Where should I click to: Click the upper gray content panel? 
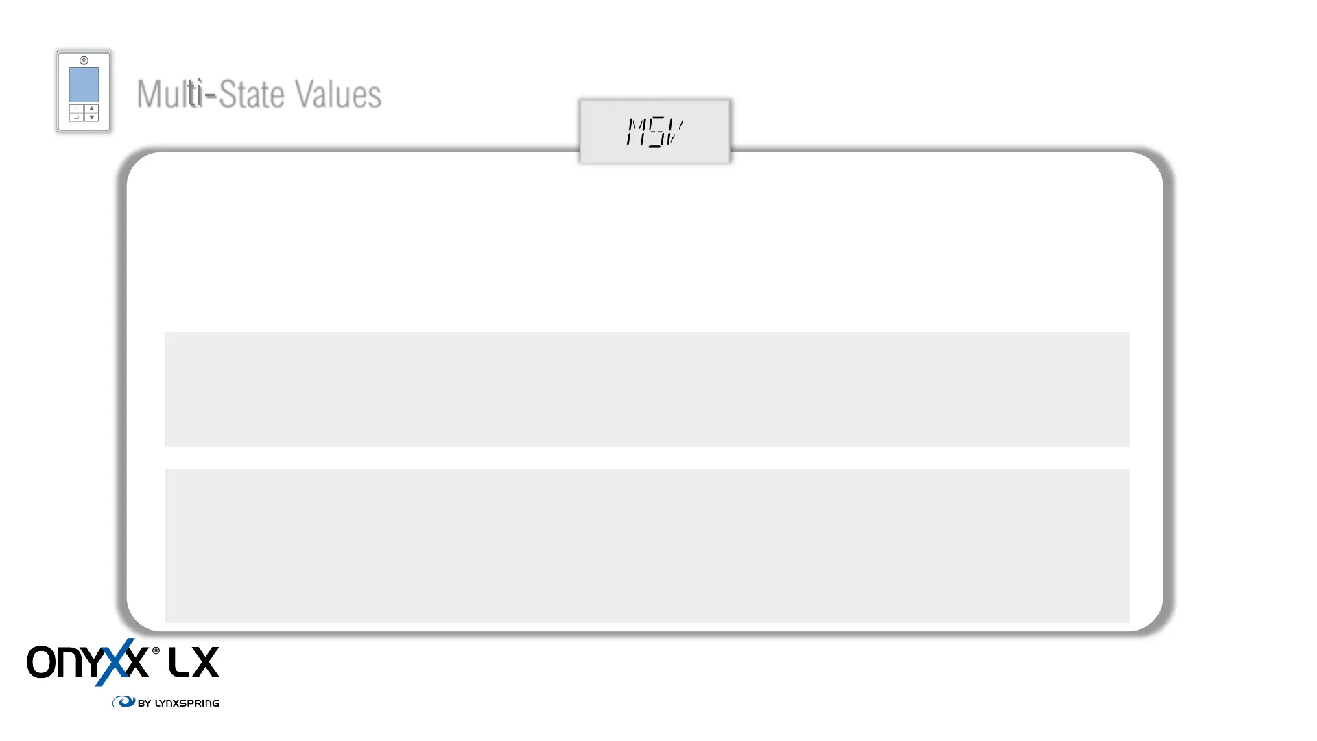coord(648,390)
